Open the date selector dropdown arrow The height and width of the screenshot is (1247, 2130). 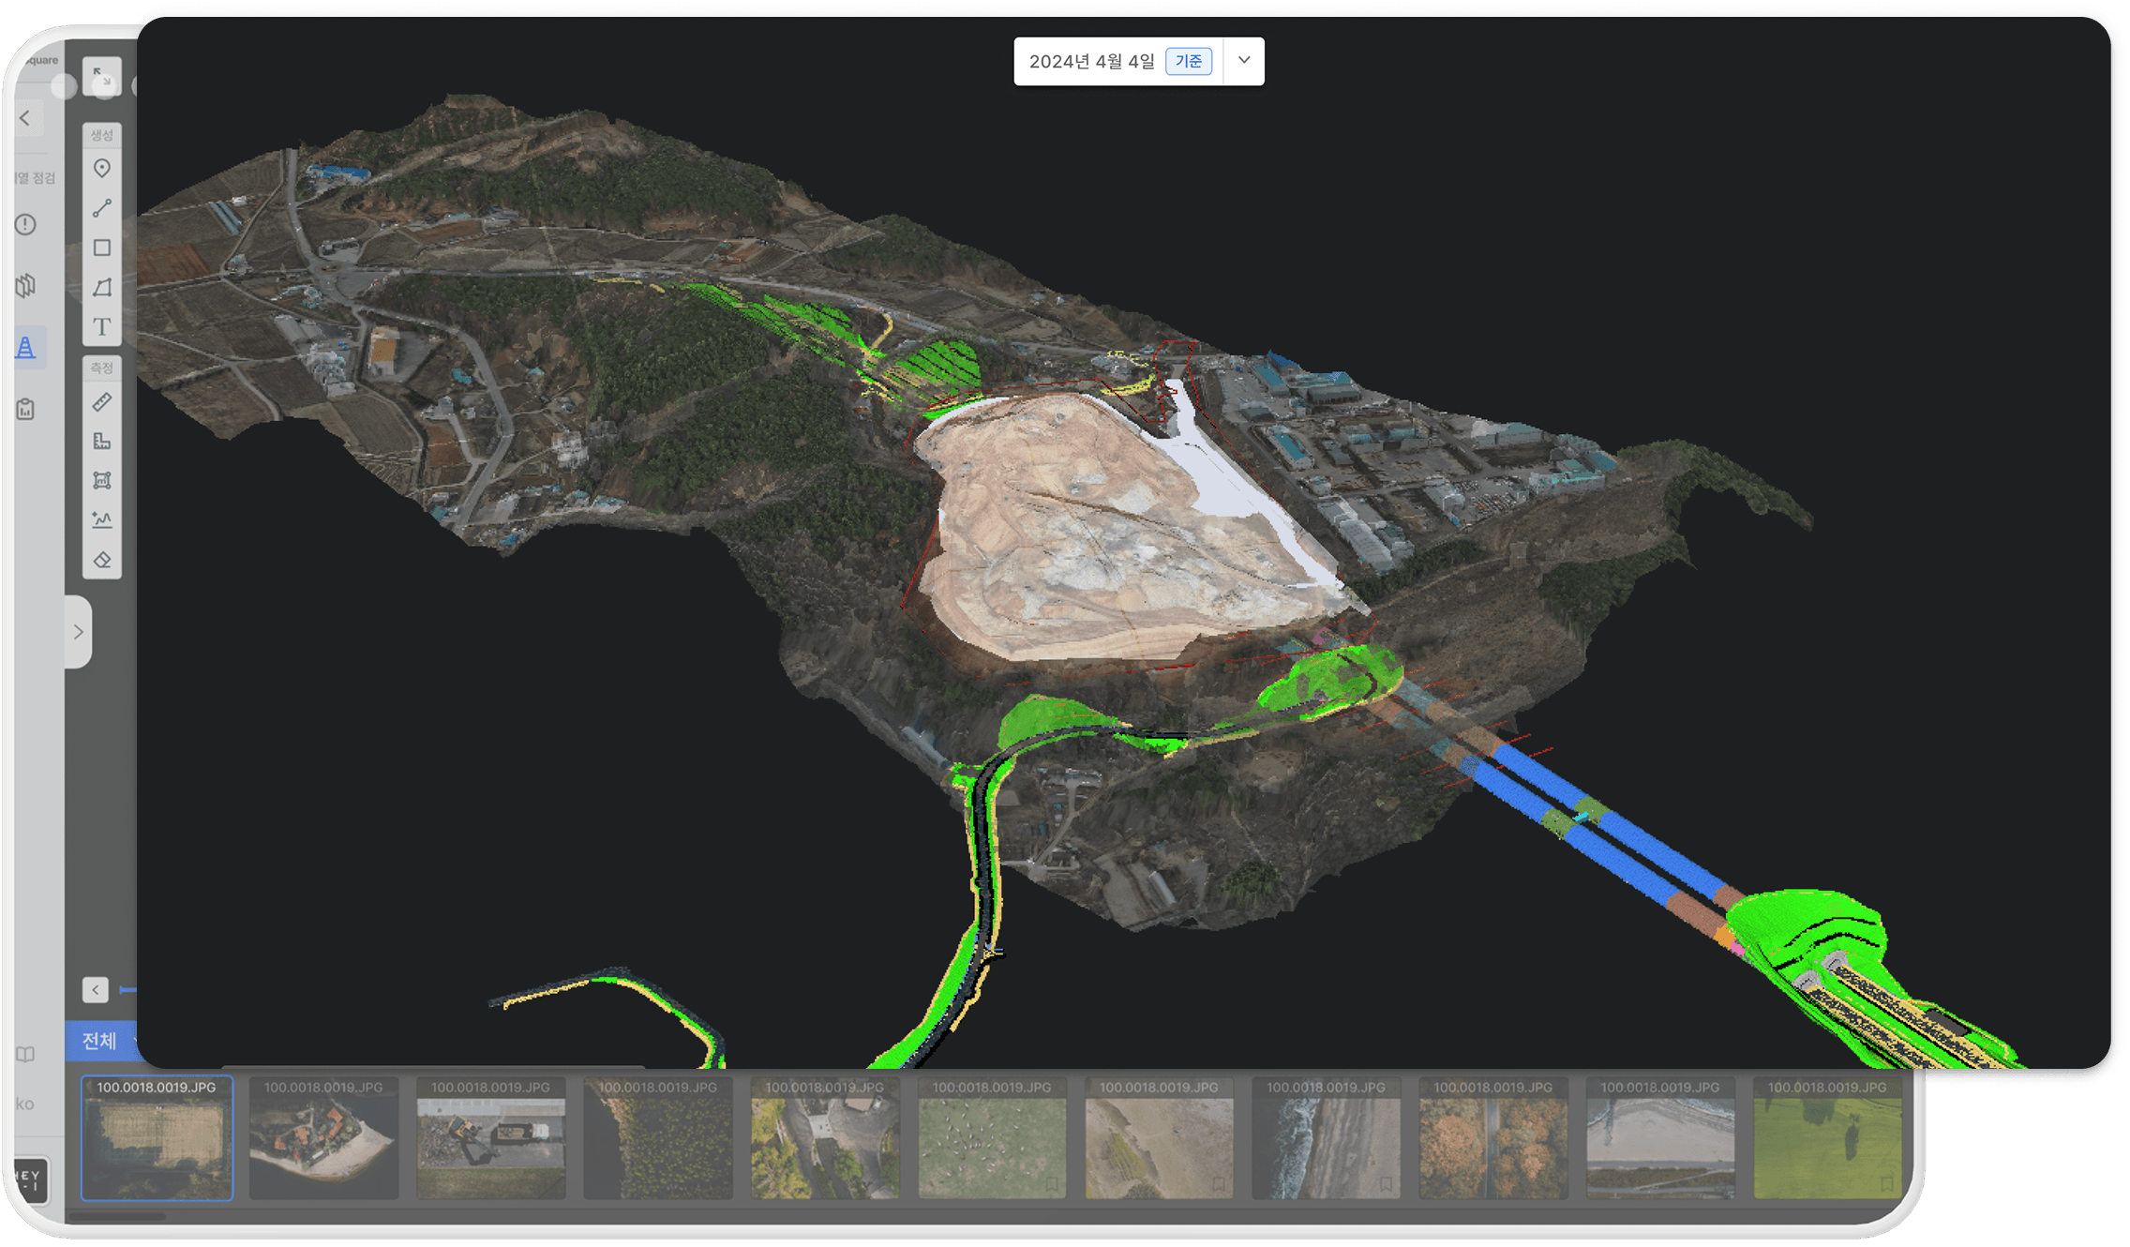1244,61
